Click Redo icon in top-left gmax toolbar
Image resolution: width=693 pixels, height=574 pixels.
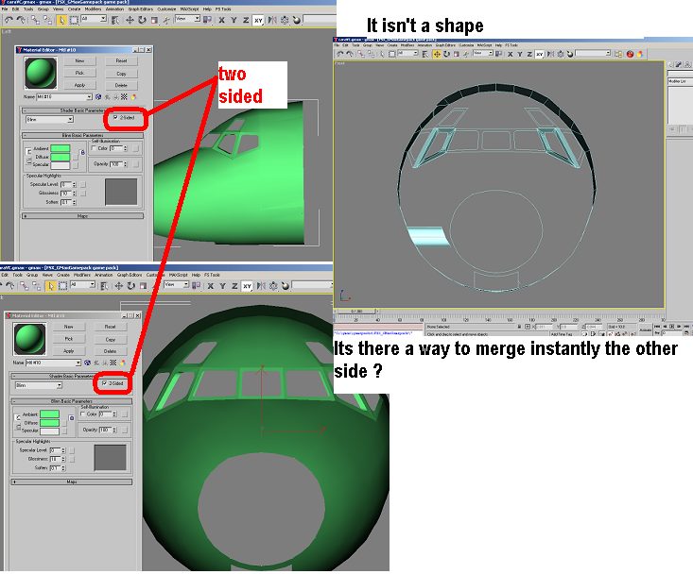tap(21, 20)
